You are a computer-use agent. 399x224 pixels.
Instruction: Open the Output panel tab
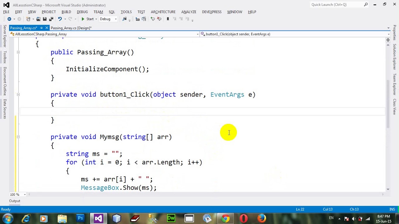[x=14, y=201]
